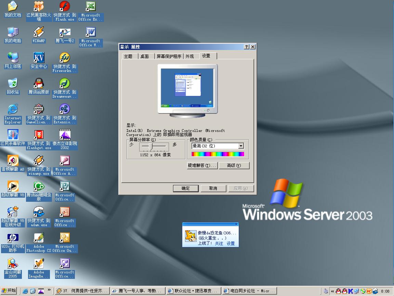Click the Internet Explorer desktop icon
The height and width of the screenshot is (296, 394).
13,109
